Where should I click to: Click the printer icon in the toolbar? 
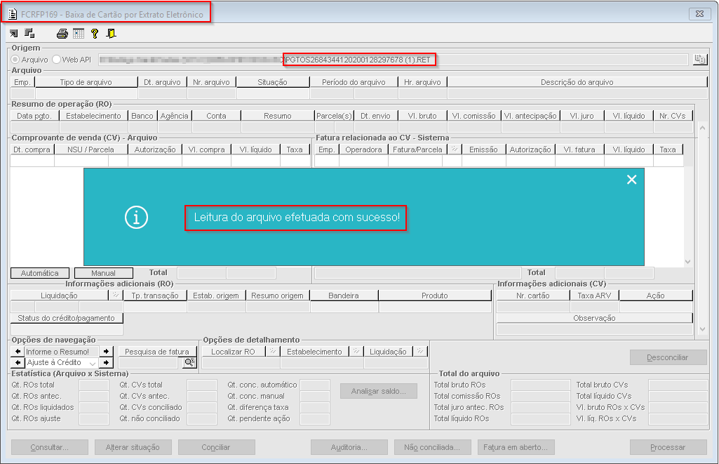pyautogui.click(x=62, y=33)
